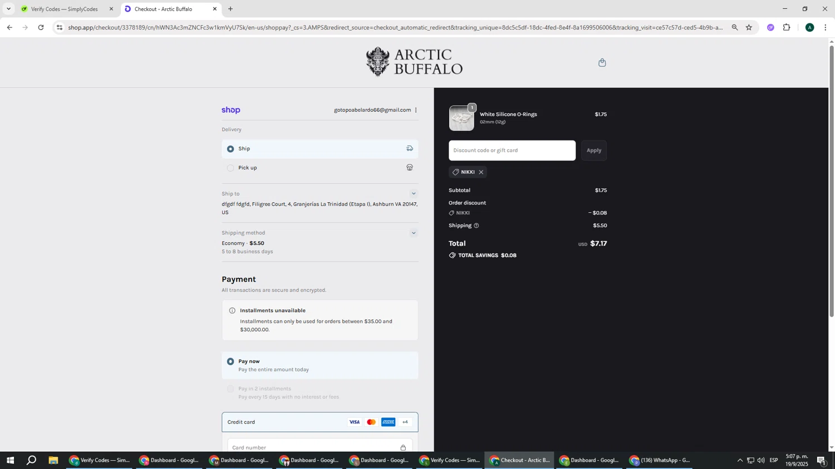Expand the Ship to address section
835x469 pixels.
pos(413,193)
